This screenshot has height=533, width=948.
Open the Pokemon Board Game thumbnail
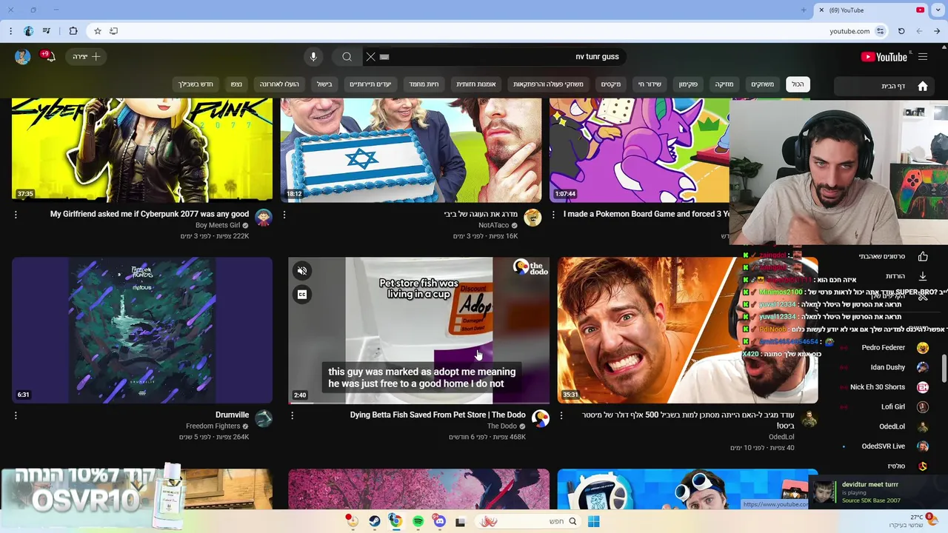click(x=640, y=151)
